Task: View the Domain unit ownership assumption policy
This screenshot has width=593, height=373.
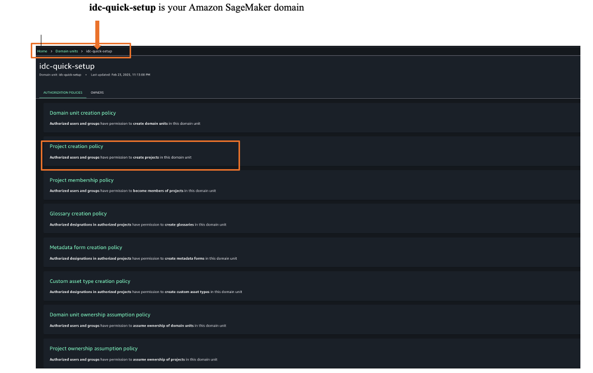Action: (100, 314)
